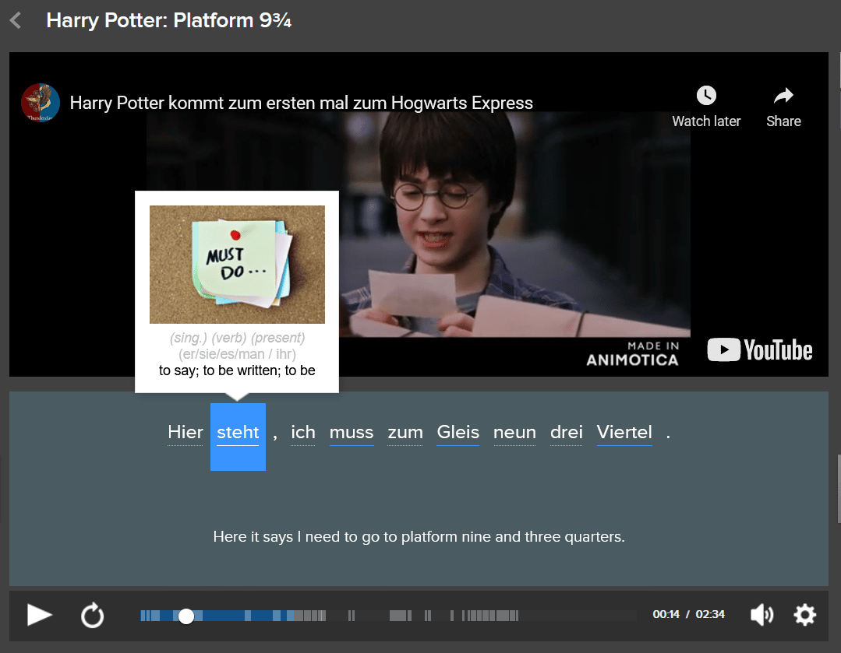Open the YouTube logo link

click(760, 350)
